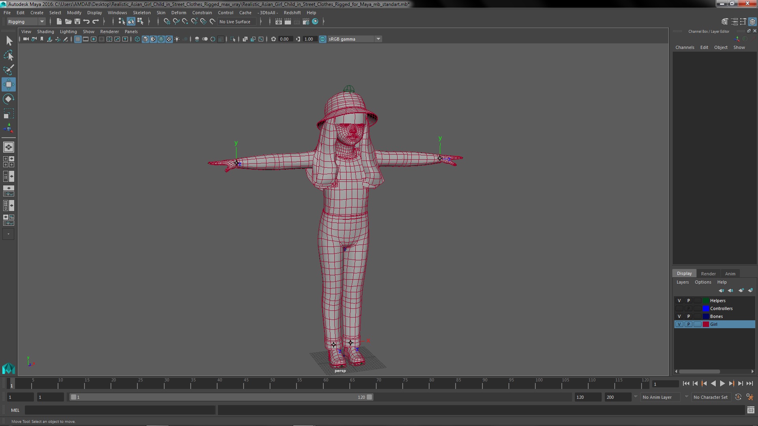This screenshot has height=426, width=758.
Task: Toggle use all lights icon
Action: (x=177, y=39)
